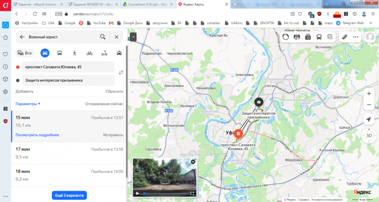379x202 pixels.
Task: Open Условия использования link on map footer
Action: point(327,200)
